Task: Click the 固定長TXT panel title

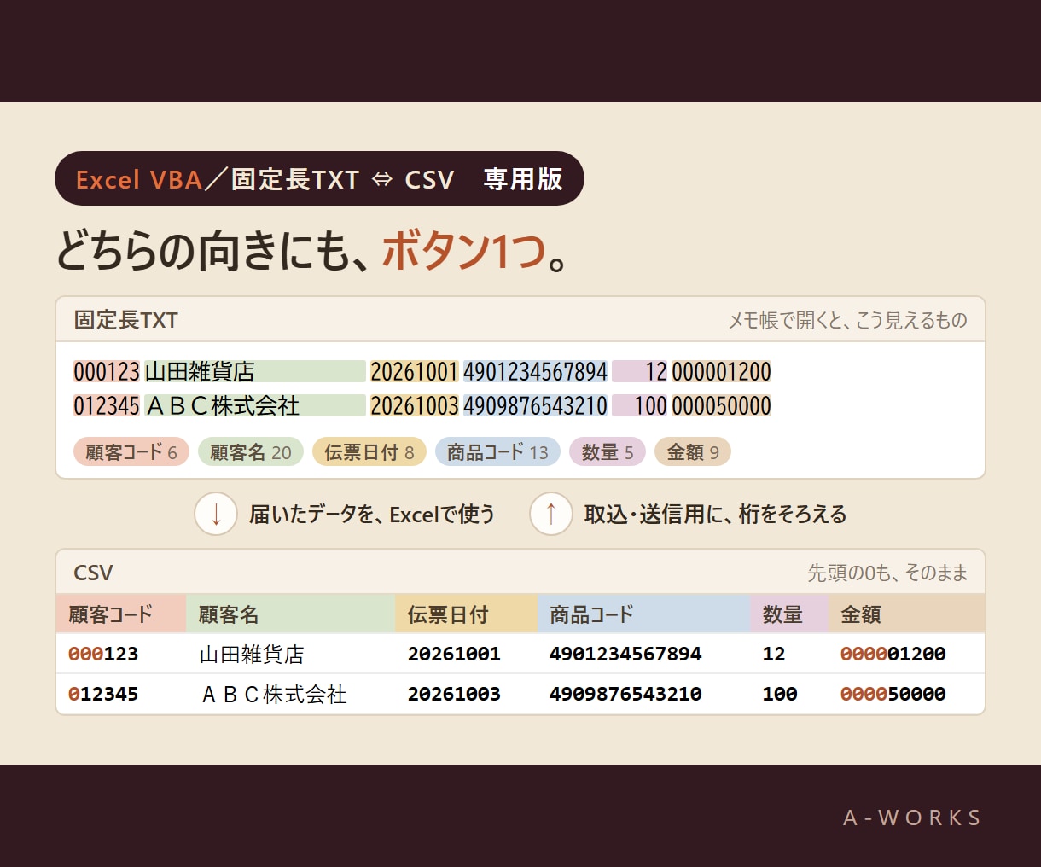Action: pyautogui.click(x=125, y=320)
